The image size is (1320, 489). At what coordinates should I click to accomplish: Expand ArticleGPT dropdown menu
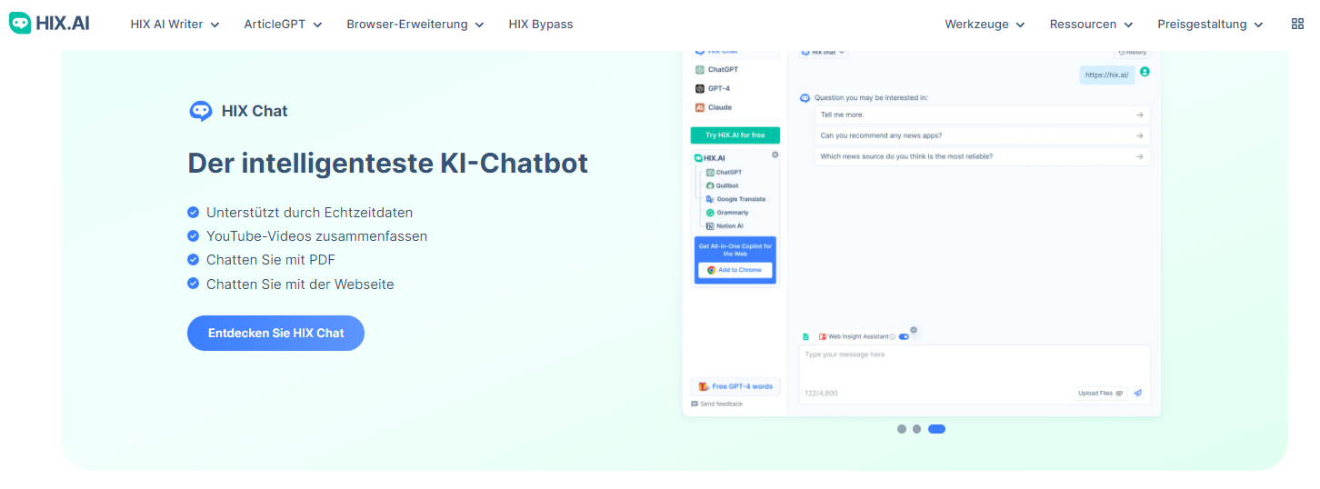(x=283, y=25)
